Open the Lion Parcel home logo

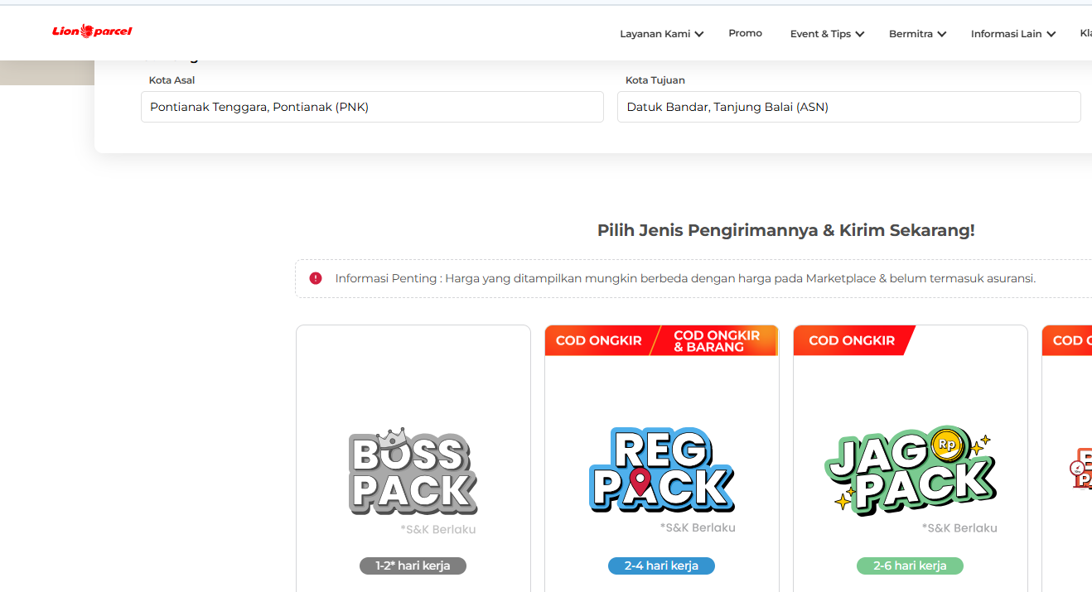[x=92, y=31]
